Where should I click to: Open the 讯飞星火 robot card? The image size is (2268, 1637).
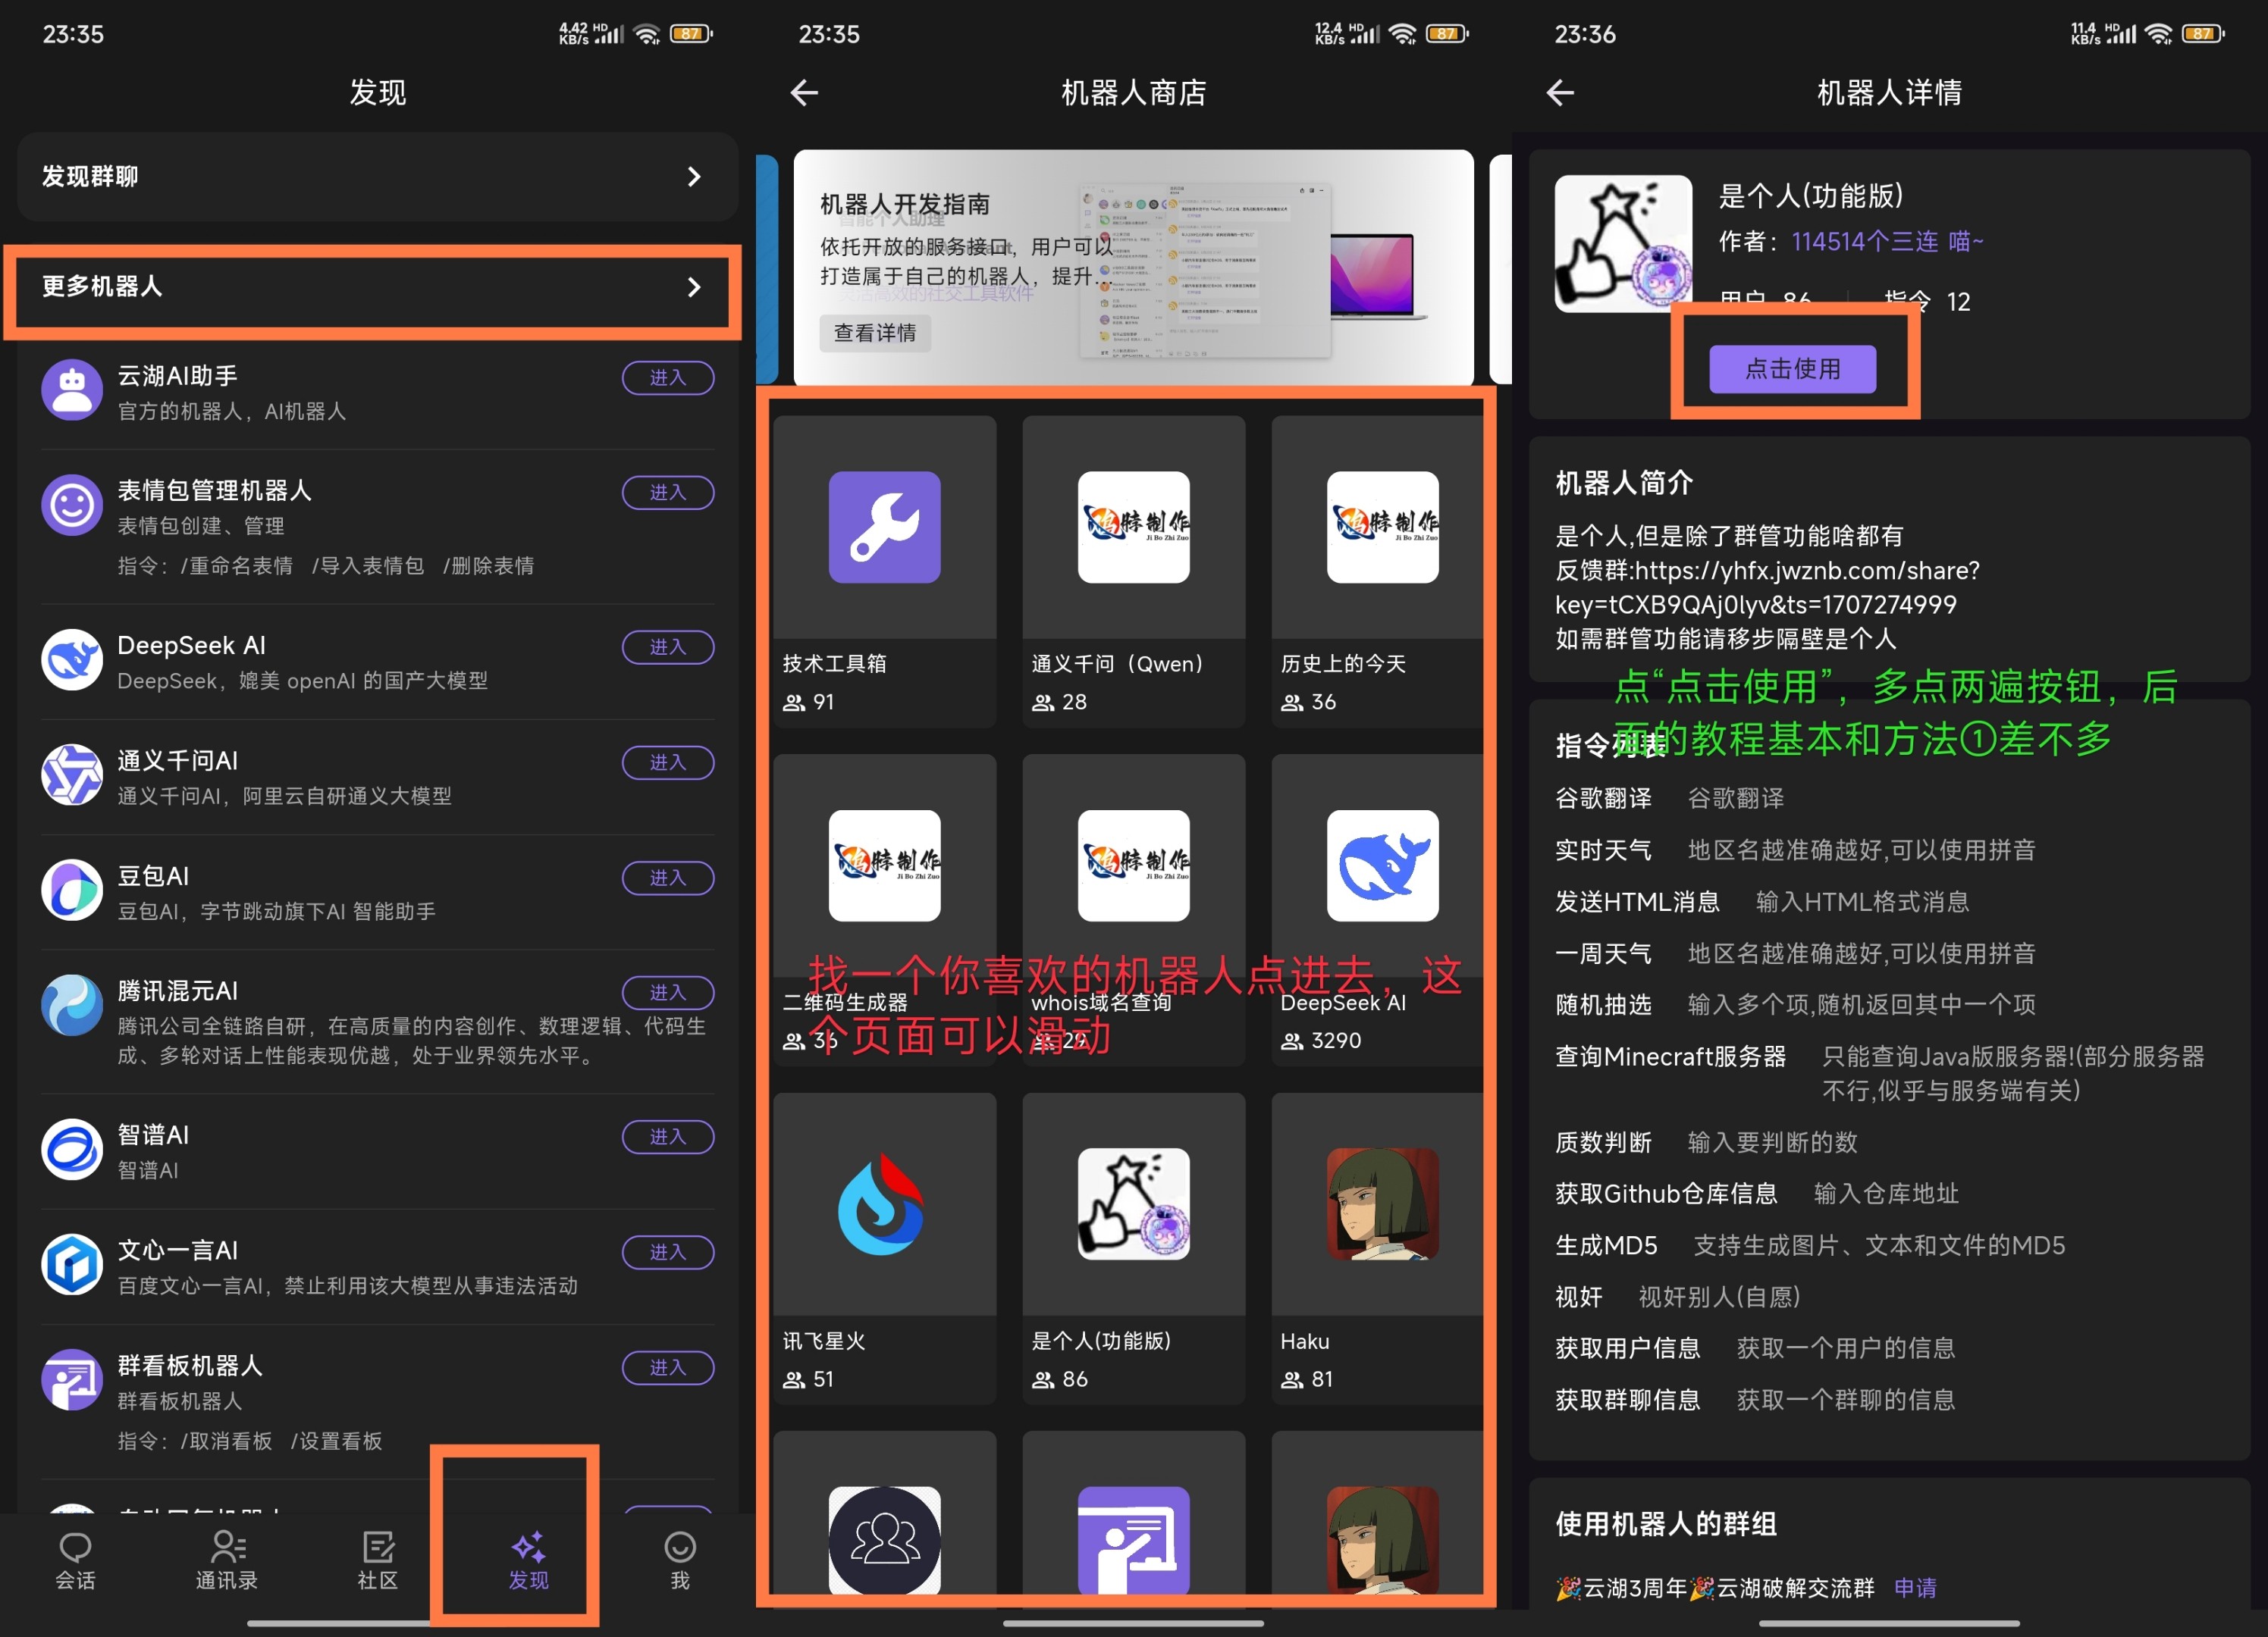[884, 1248]
